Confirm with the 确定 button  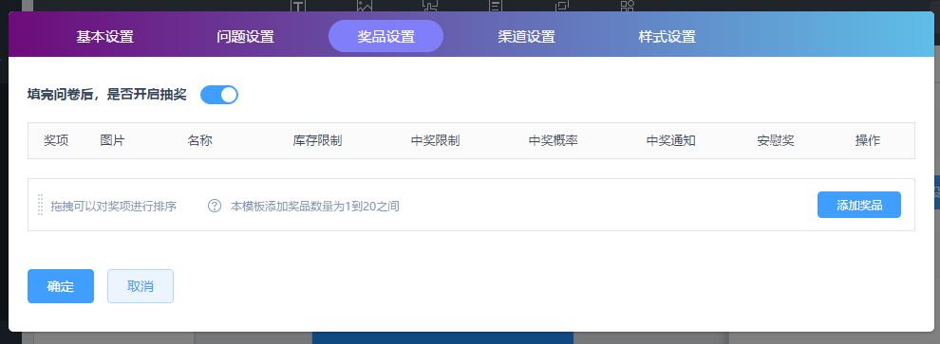[x=61, y=286]
